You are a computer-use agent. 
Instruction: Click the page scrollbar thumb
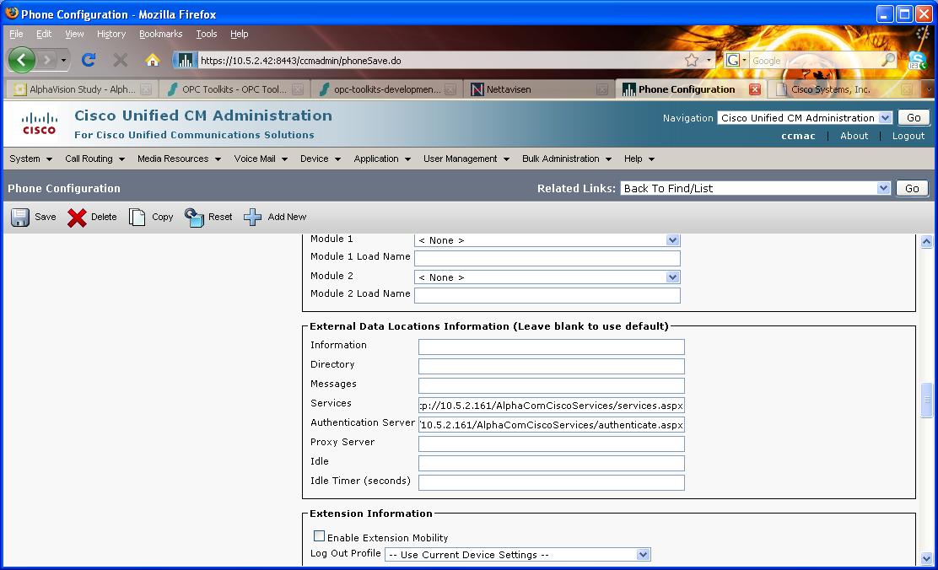click(x=927, y=400)
